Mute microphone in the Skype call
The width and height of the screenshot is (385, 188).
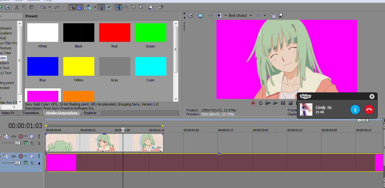[355, 109]
